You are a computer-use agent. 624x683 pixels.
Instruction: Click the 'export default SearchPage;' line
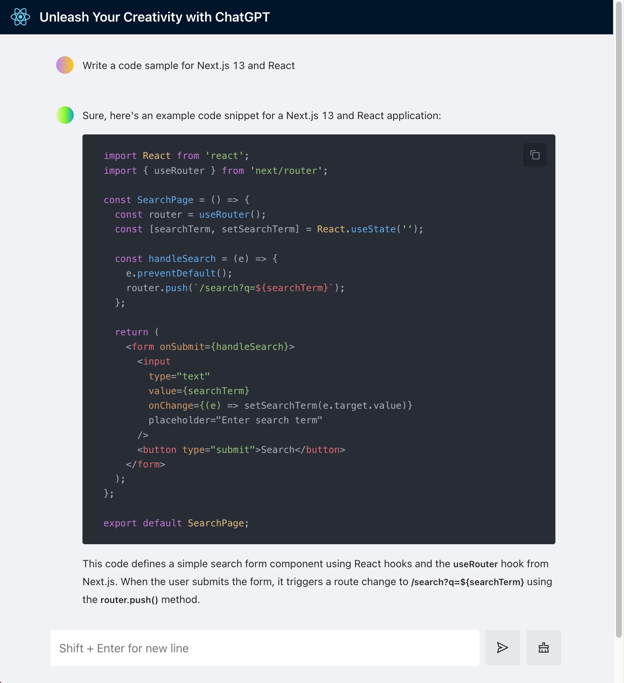[176, 523]
